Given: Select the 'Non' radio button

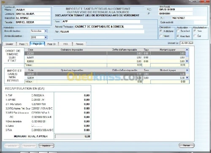Looking at the screenshot, I should pyautogui.click(x=195, y=31).
